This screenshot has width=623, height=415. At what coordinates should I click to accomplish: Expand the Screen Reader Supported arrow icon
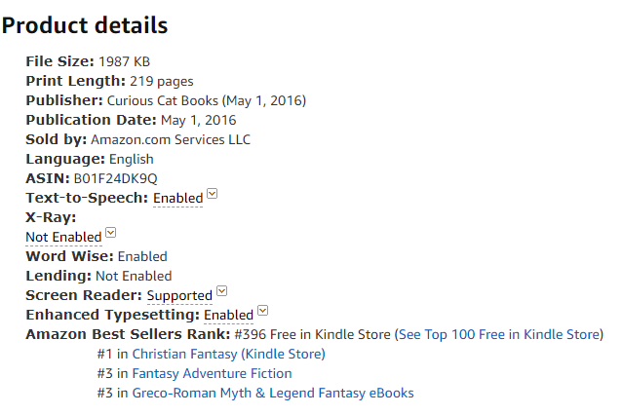222,290
